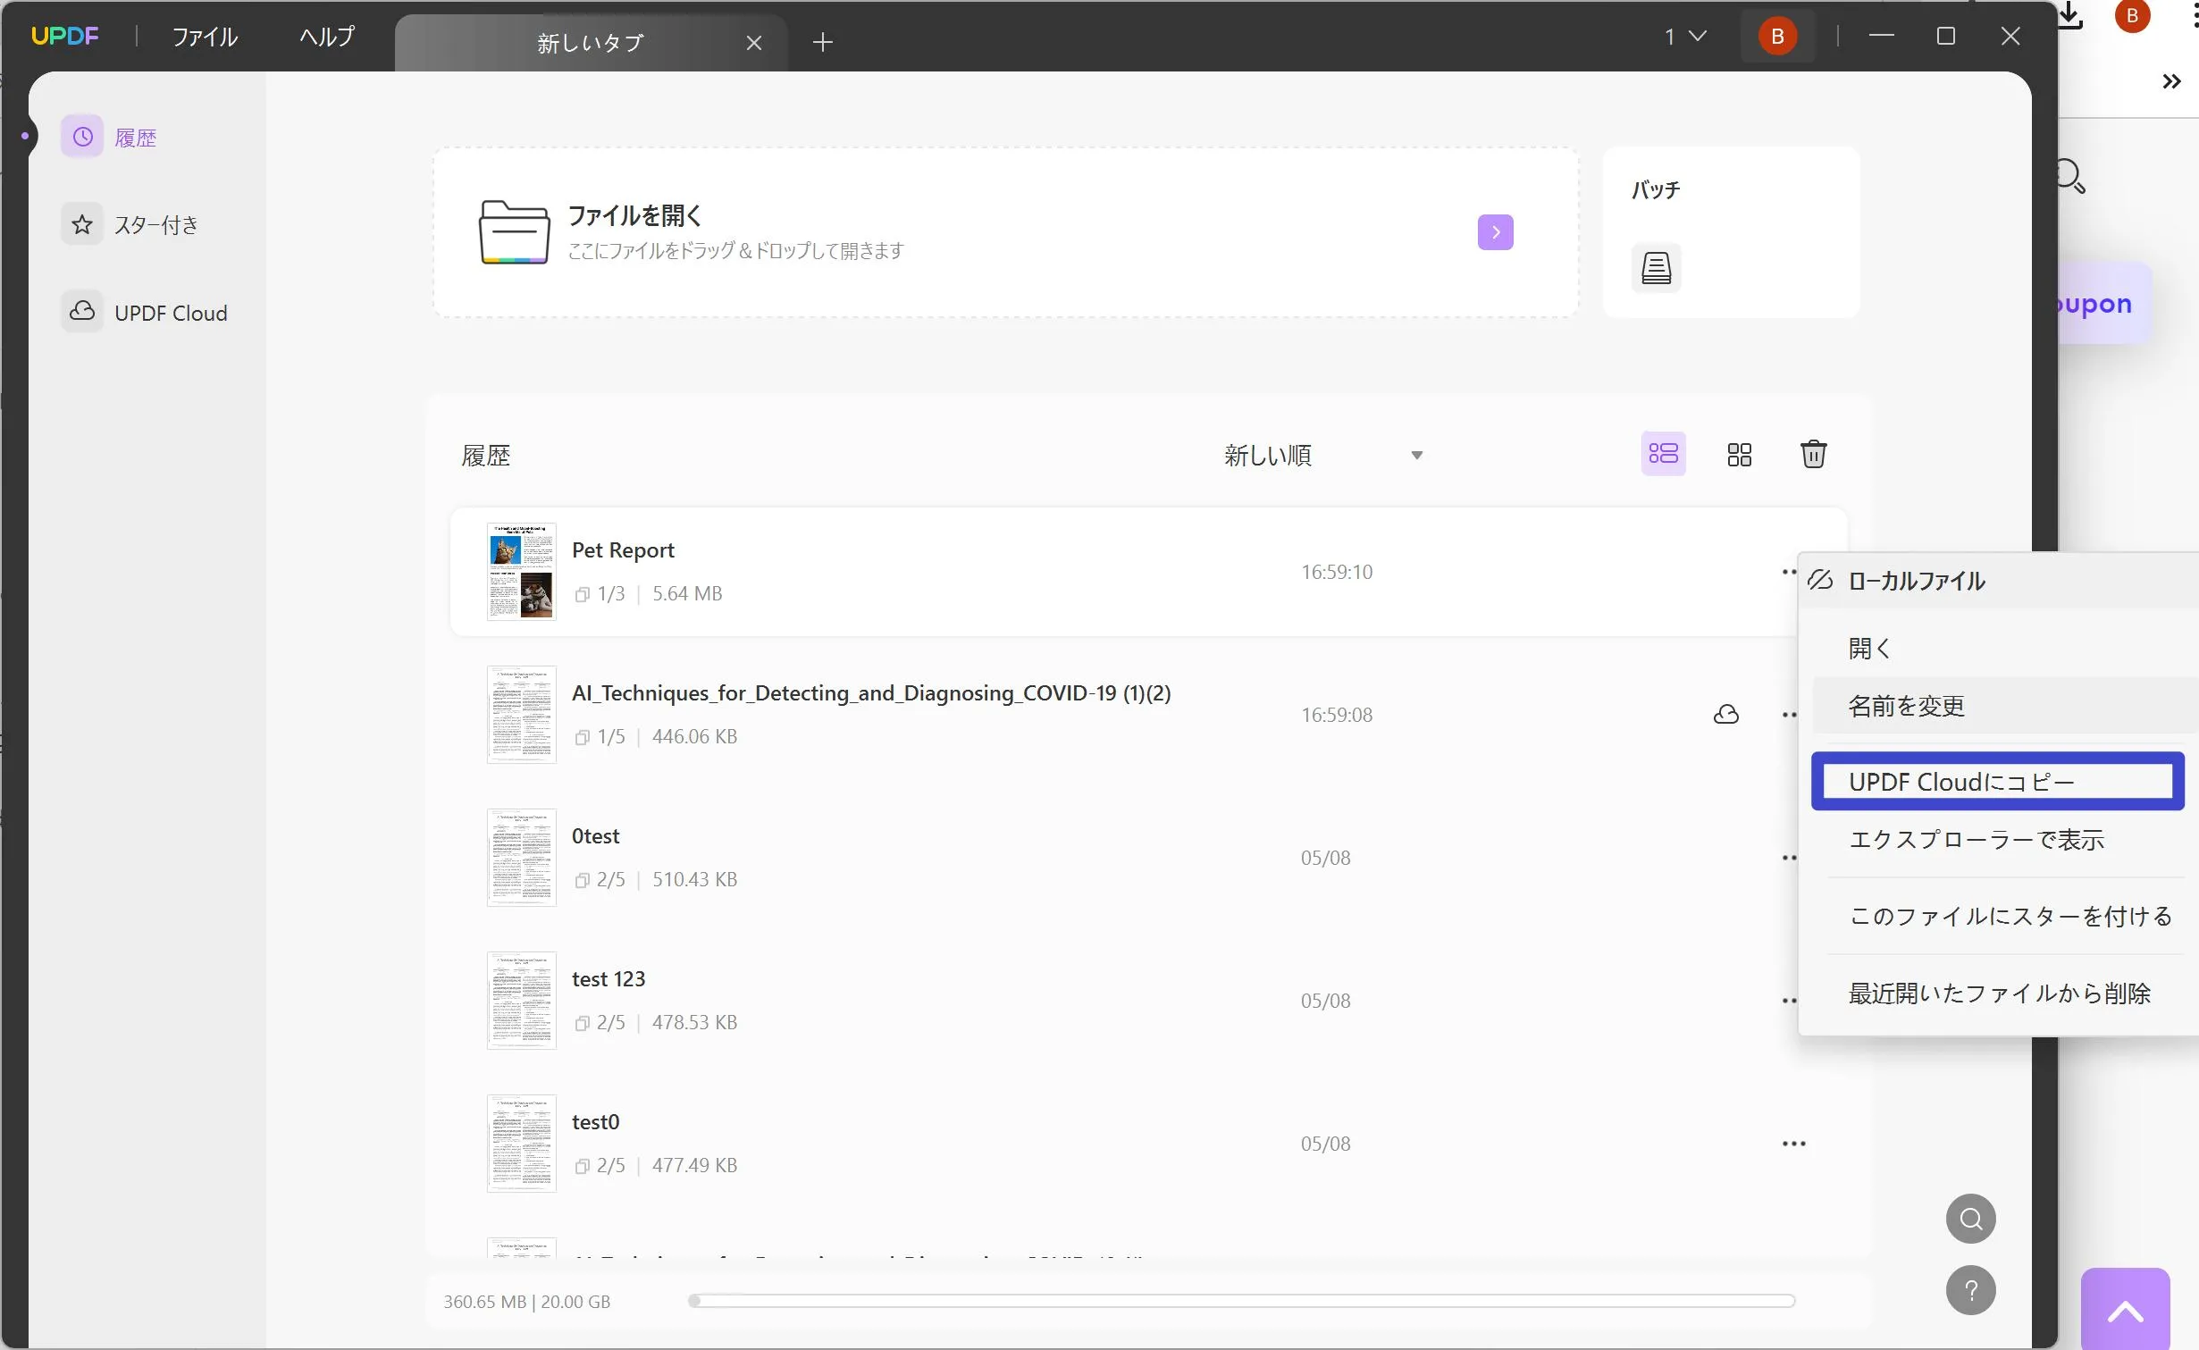Viewport: 2199px width, 1350px height.
Task: Close the 新しいタブ tab
Action: (x=754, y=42)
